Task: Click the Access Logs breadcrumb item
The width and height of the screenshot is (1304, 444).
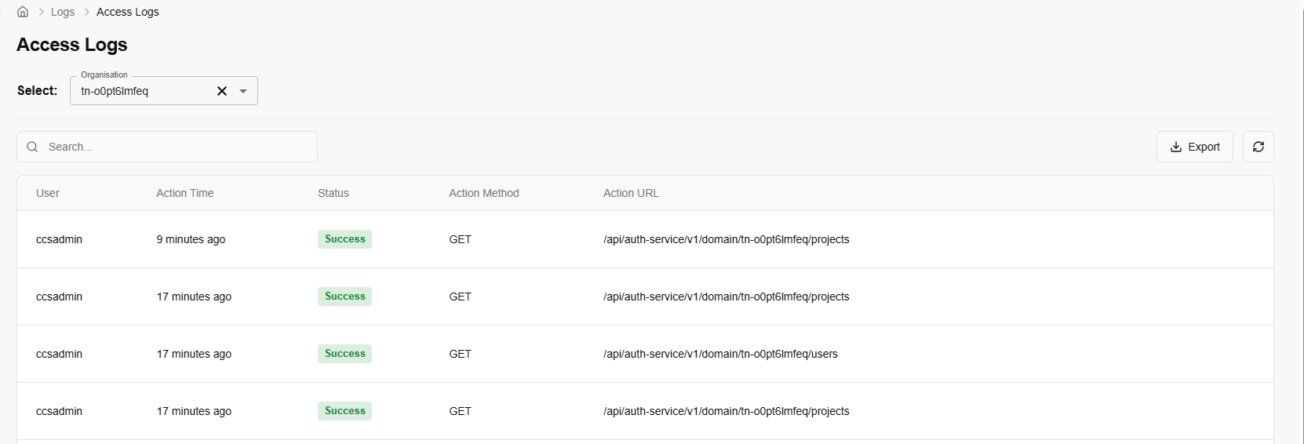Action: point(127,12)
